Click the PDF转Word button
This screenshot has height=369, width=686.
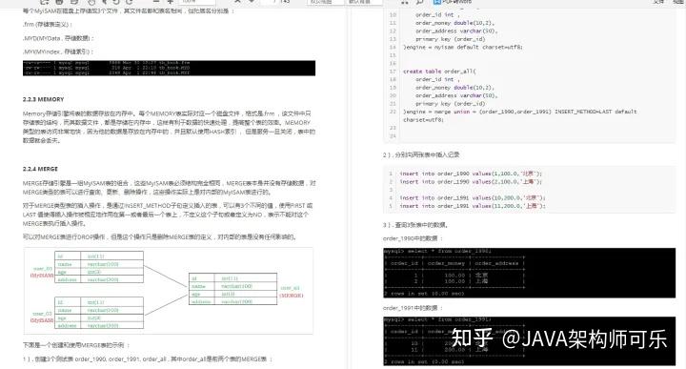453,2
